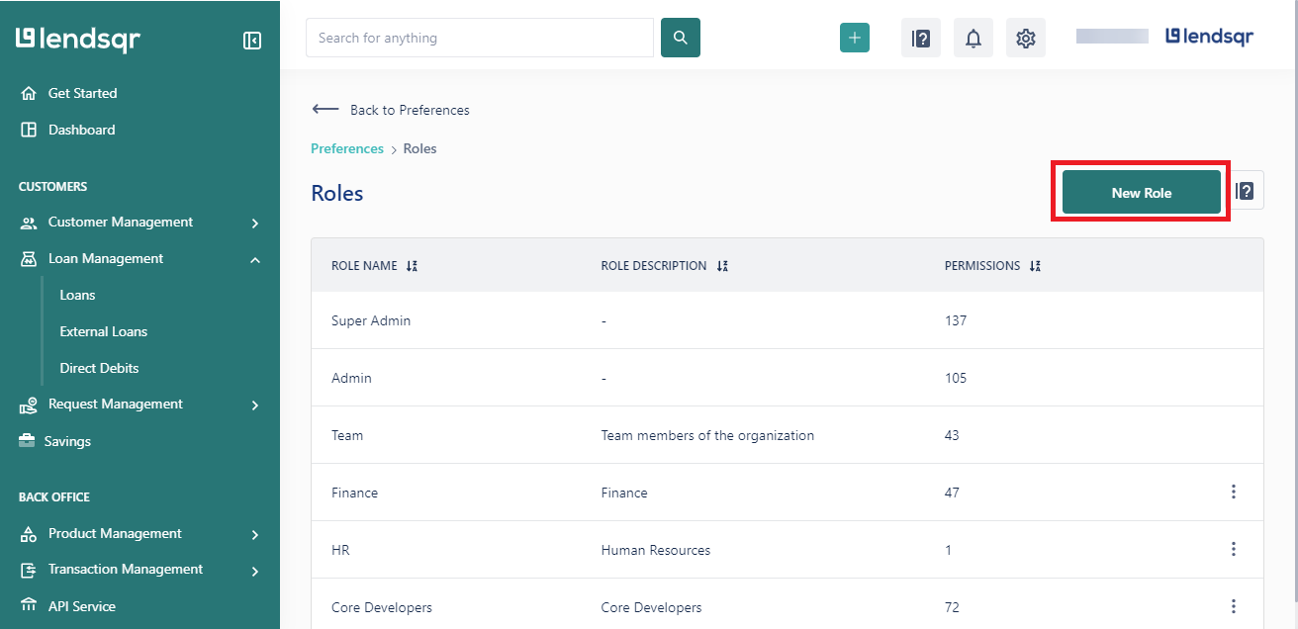Screen dimensions: 1298x629
Task: Open the three-dot menu for HR
Action: pyautogui.click(x=1233, y=549)
